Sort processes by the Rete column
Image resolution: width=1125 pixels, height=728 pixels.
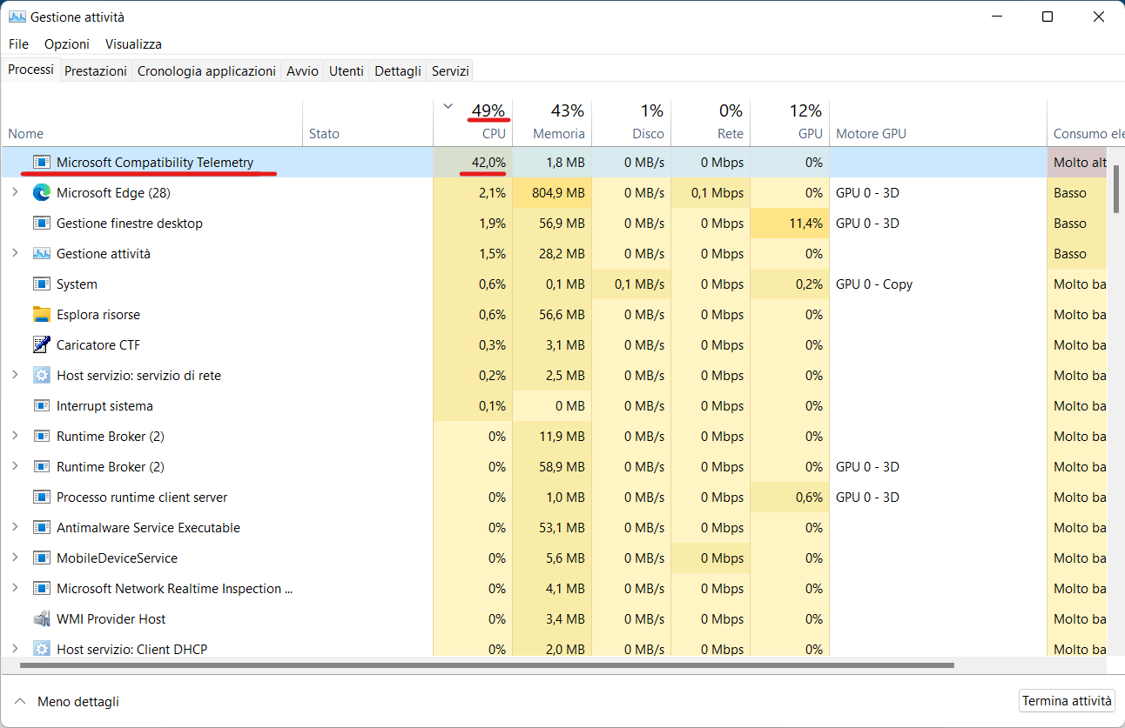click(711, 122)
